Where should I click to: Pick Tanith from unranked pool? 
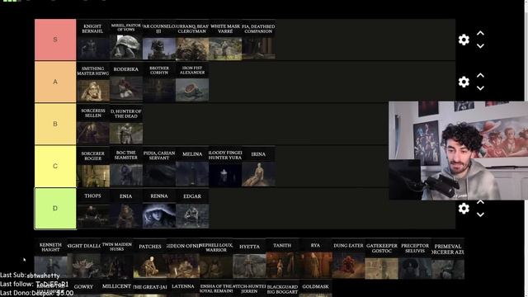[x=282, y=258]
